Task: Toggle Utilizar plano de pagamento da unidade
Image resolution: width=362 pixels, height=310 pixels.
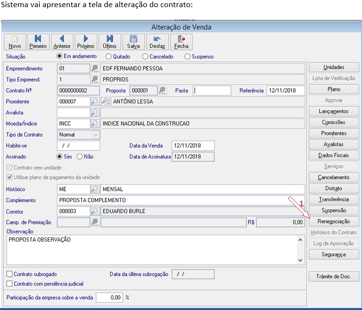Action: pyautogui.click(x=9, y=177)
